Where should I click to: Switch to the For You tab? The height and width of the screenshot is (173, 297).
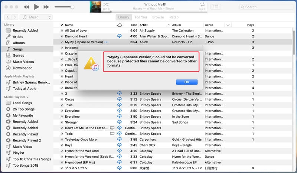point(141,17)
